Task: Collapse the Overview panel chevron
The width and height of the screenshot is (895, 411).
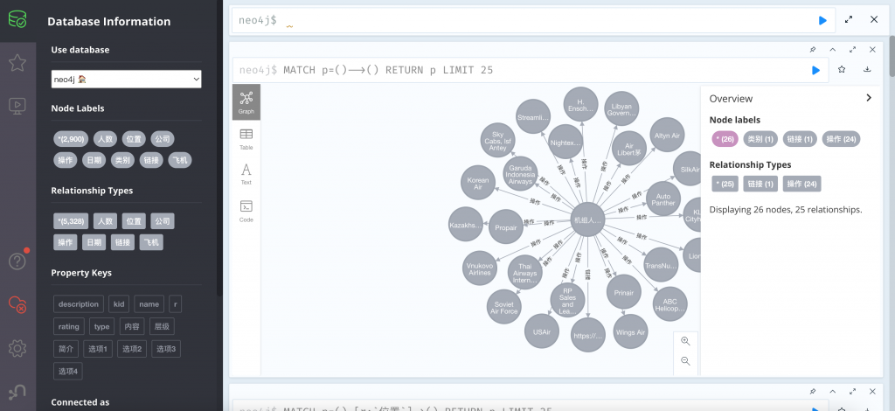Action: (869, 98)
